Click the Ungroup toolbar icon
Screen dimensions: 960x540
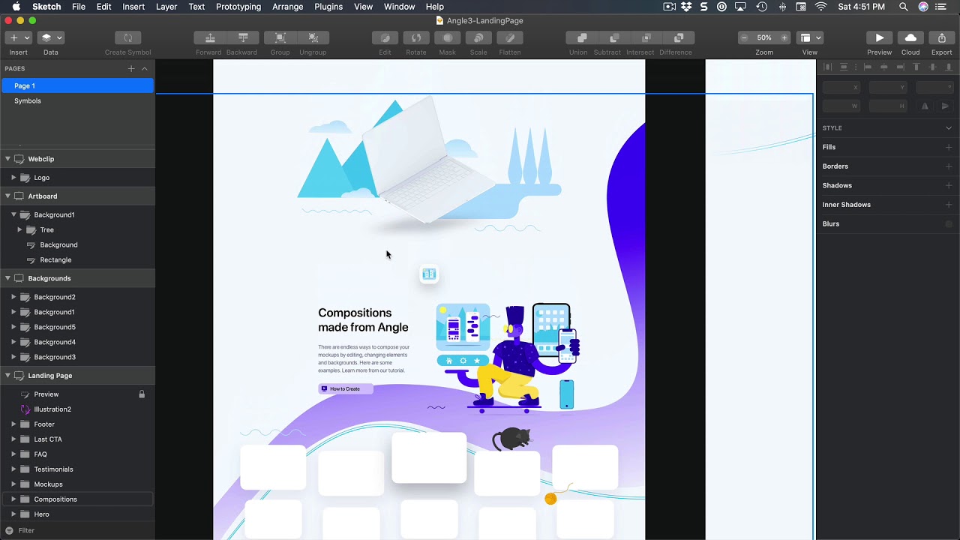point(313,37)
